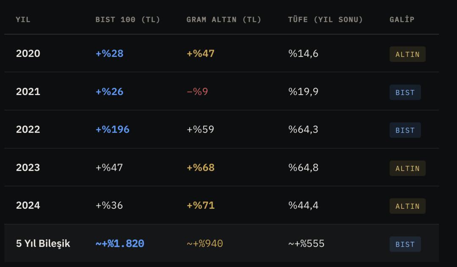Select the ~+%1.820 compound BIST value
Viewport: 457px width, 267px height.
pyautogui.click(x=120, y=244)
